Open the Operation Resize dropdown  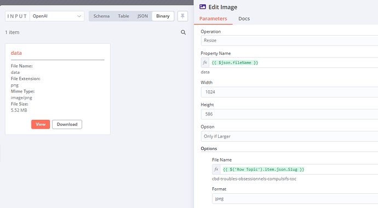point(289,41)
